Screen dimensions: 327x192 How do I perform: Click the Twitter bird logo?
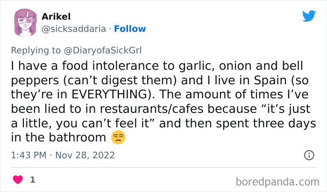click(309, 16)
